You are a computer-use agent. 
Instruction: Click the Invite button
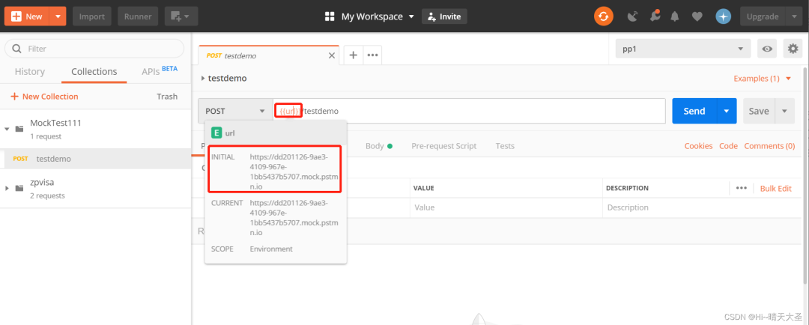[444, 16]
